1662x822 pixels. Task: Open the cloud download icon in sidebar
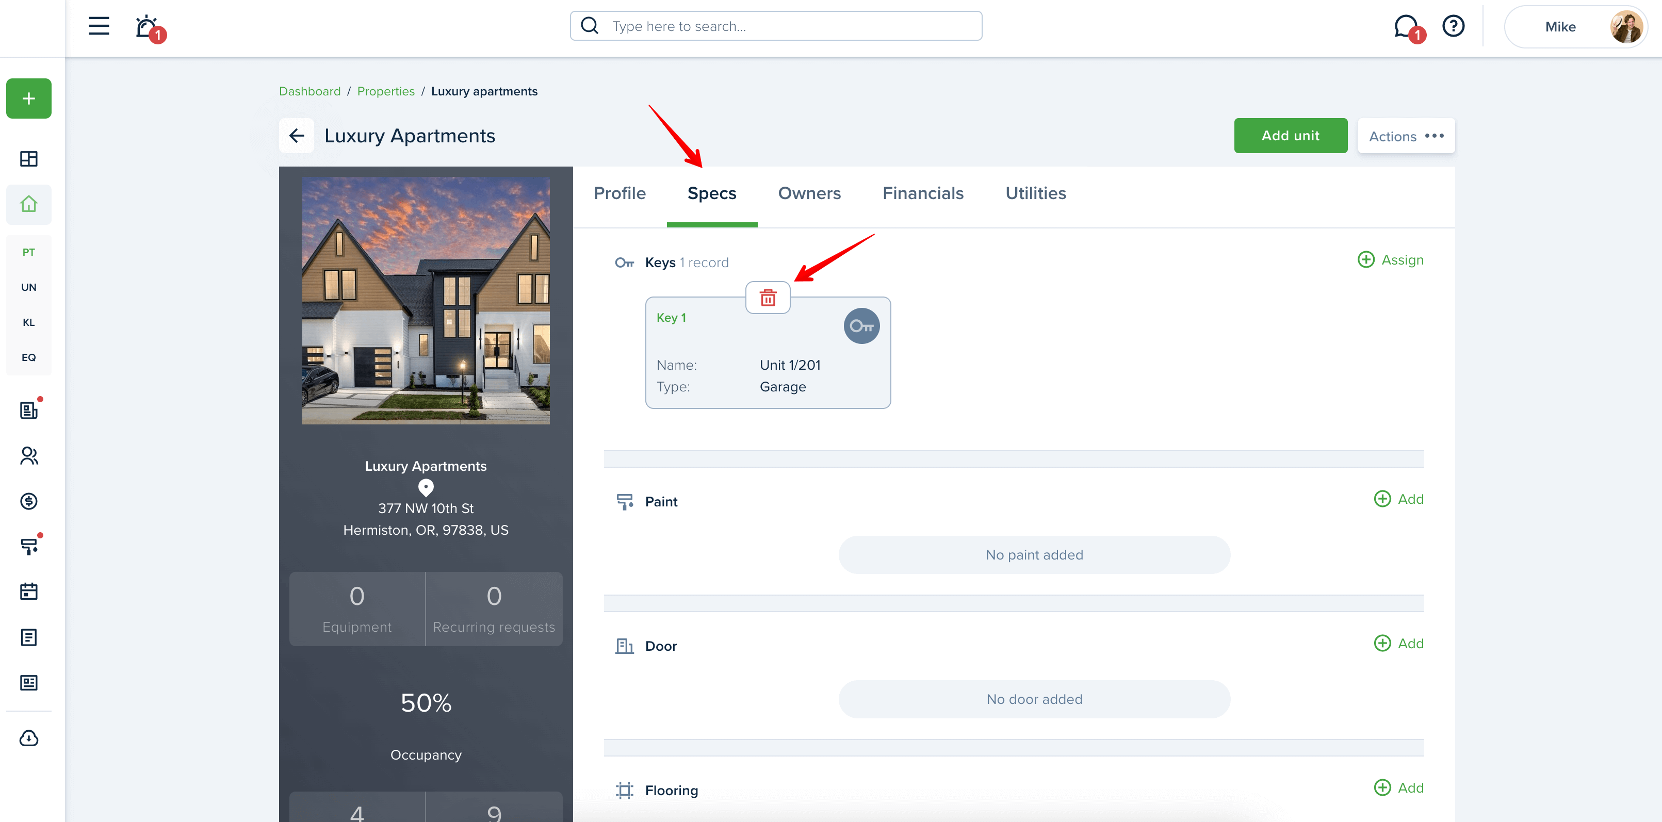(29, 738)
